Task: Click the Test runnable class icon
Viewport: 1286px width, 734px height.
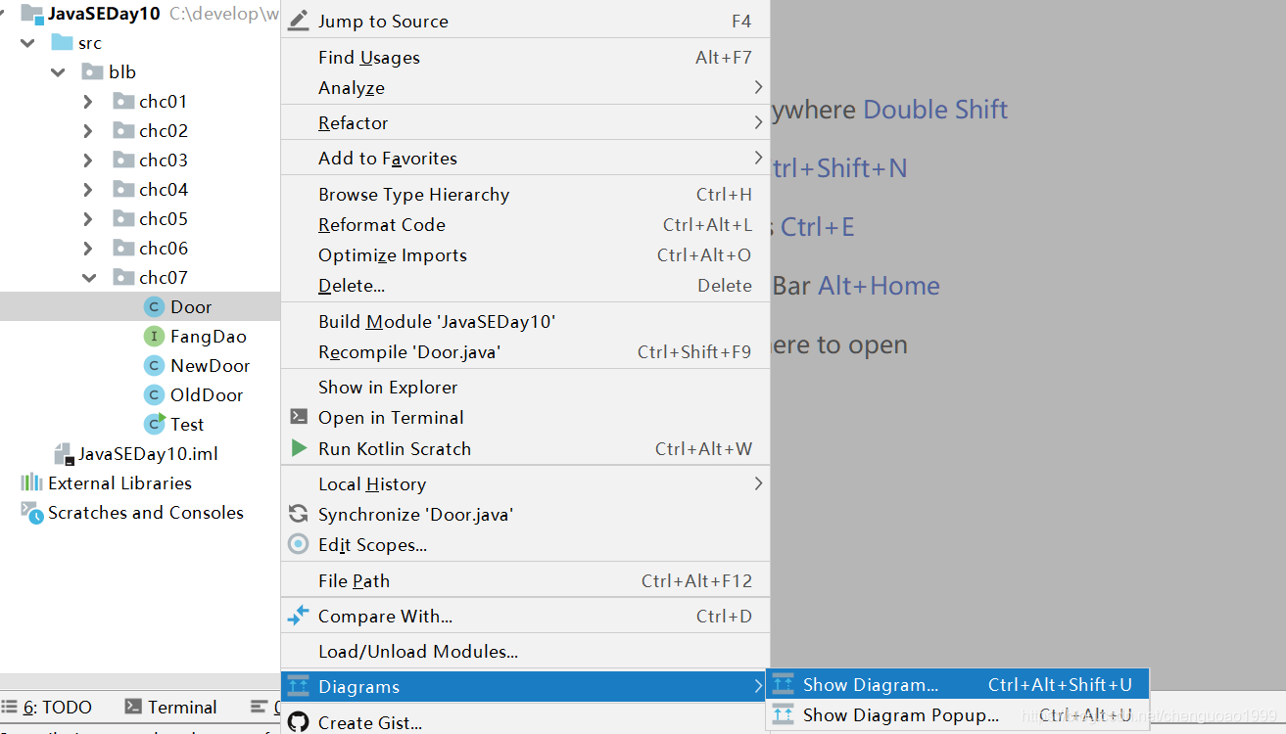Action: [x=154, y=424]
